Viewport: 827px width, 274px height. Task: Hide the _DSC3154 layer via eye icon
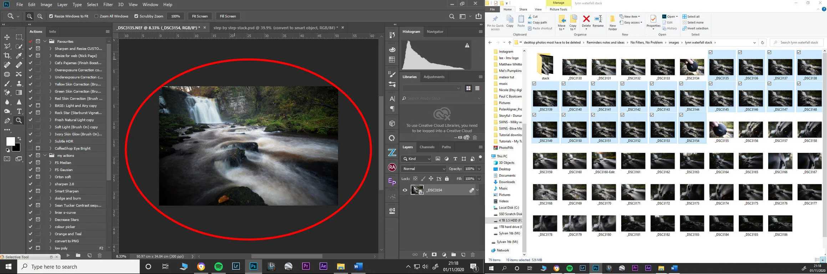405,190
